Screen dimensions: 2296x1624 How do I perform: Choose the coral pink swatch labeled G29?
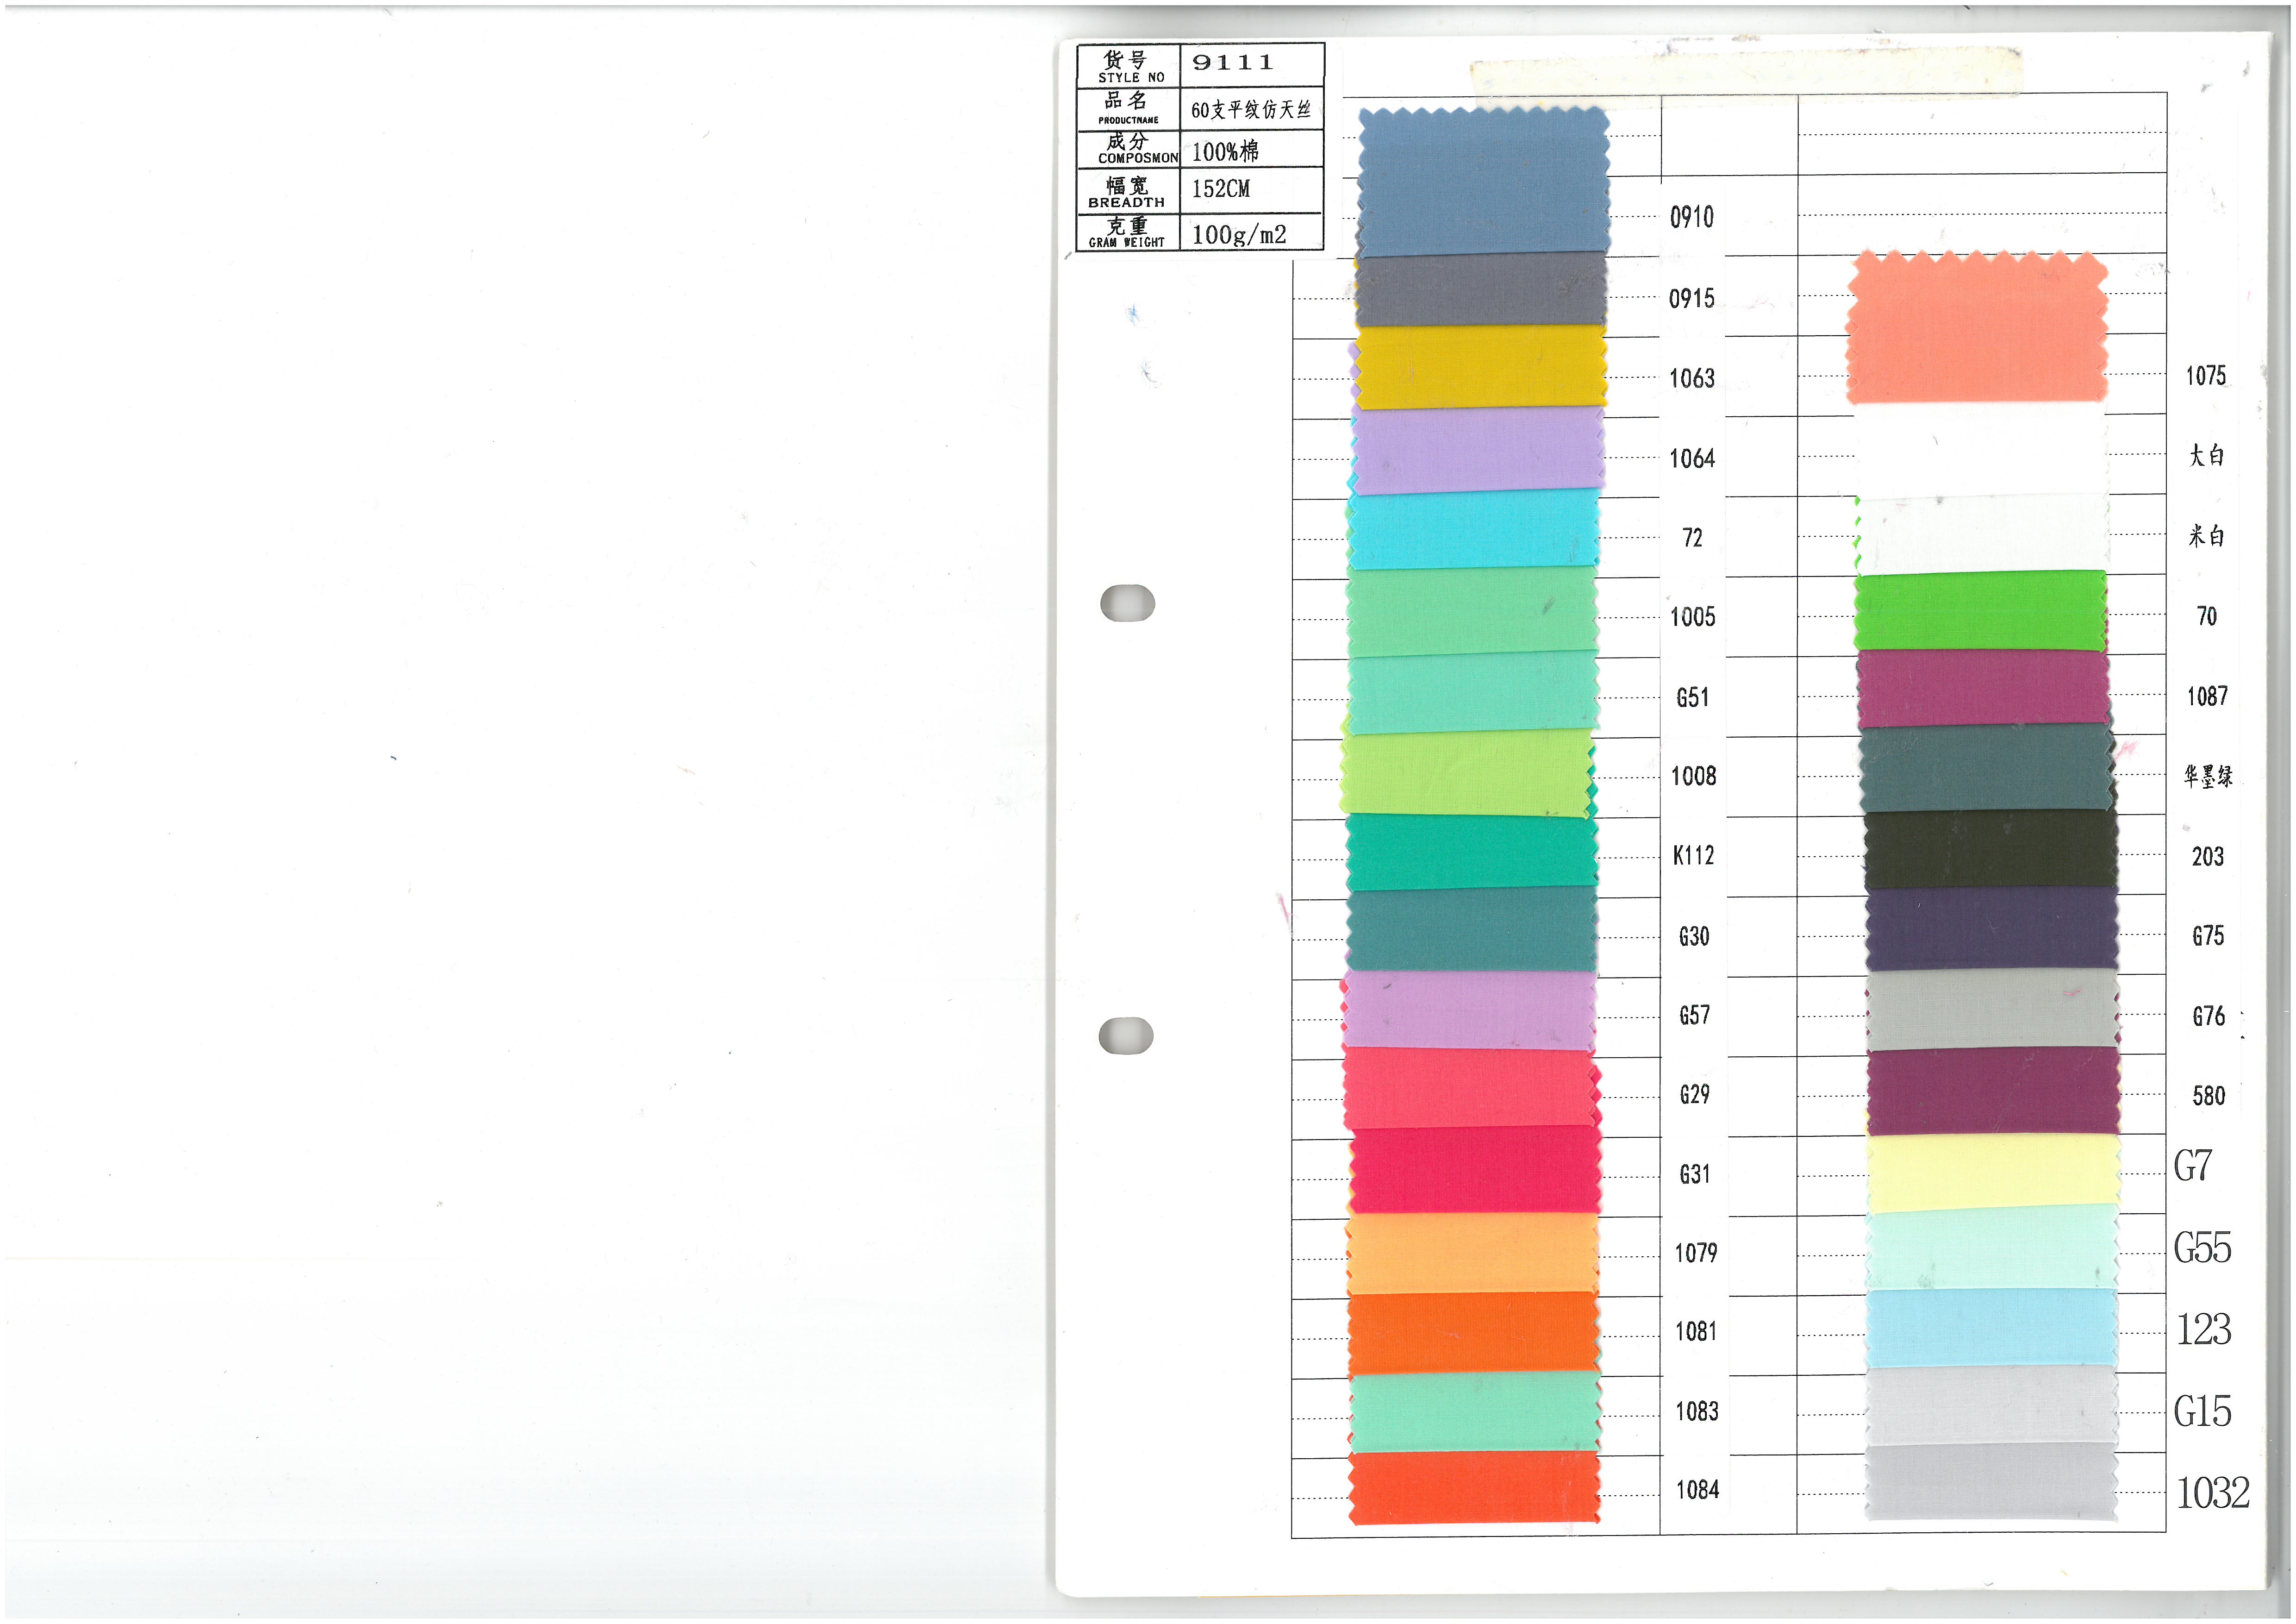point(1472,1090)
